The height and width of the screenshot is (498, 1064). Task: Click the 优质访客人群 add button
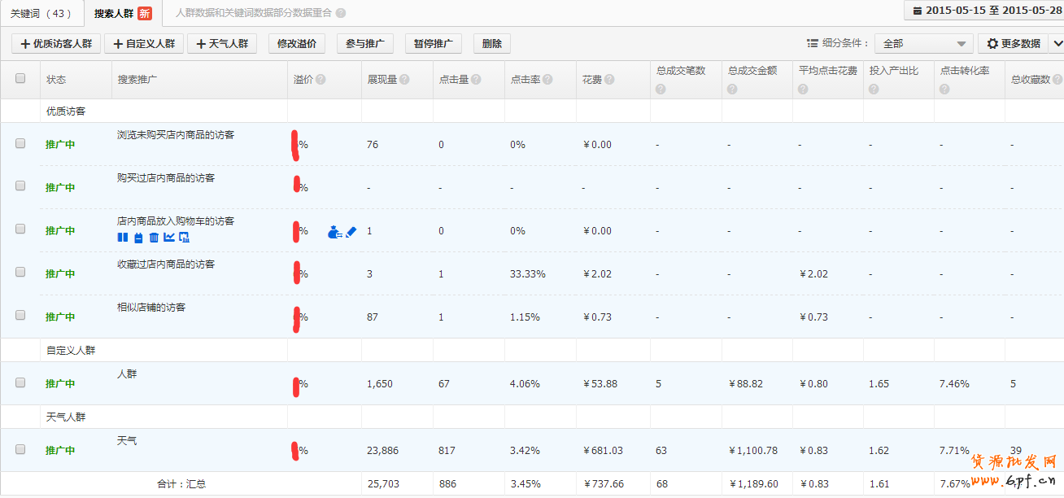click(x=56, y=44)
